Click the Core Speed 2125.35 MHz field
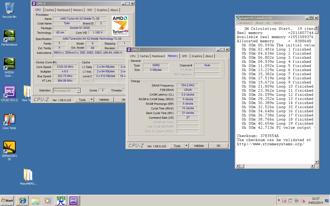The width and height of the screenshot is (330, 206). (65, 67)
